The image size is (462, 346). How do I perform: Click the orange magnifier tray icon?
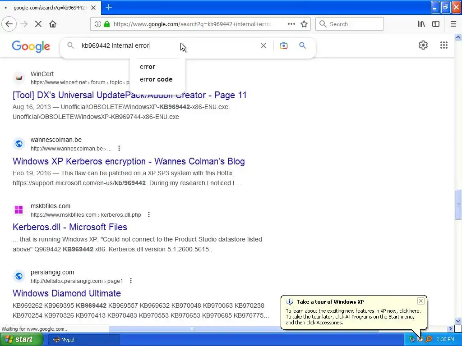[x=429, y=340]
